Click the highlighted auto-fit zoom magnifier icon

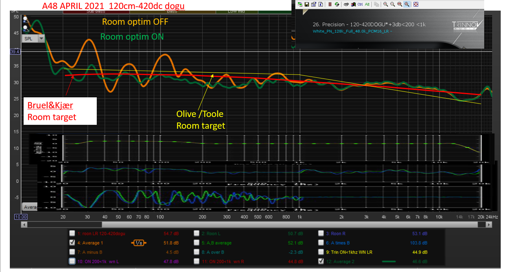tap(407, 4)
